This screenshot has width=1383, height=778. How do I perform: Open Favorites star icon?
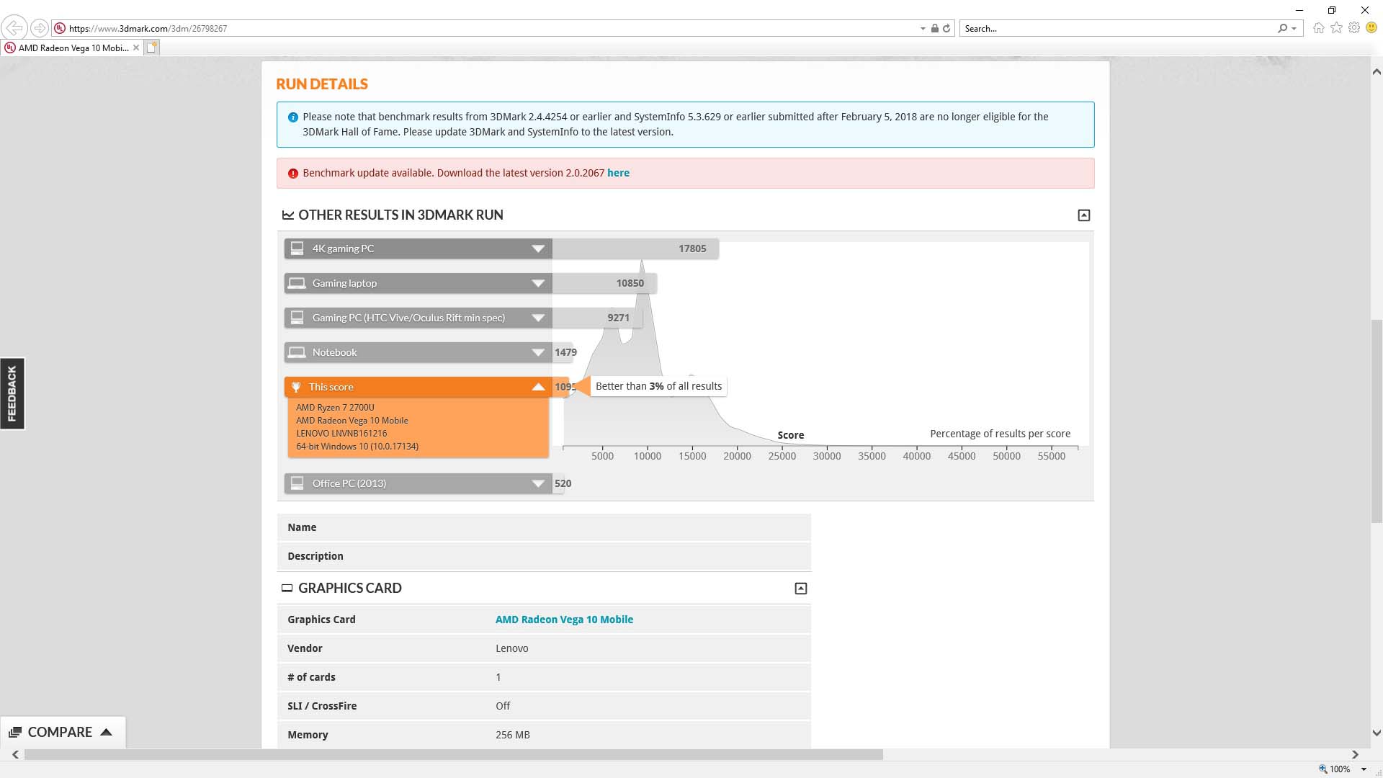pos(1337,28)
